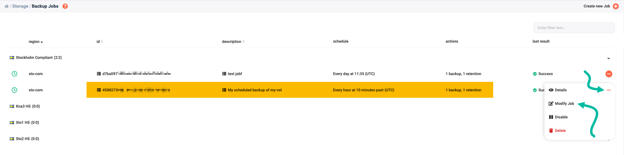The image size is (624, 155).
Task: Choose Delete from the job menu
Action: click(x=560, y=131)
